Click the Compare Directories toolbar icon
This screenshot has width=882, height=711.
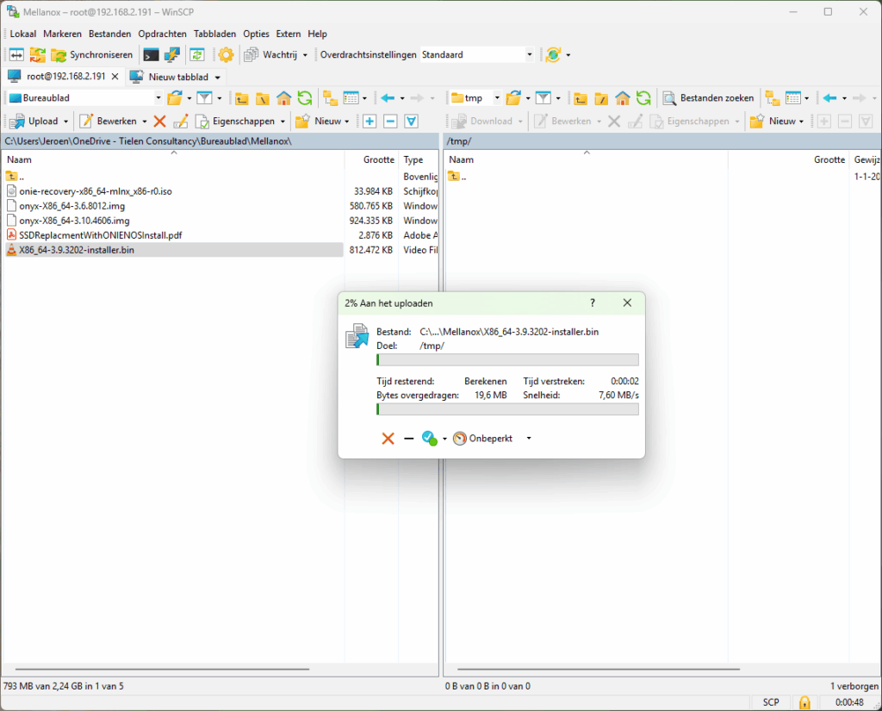point(16,54)
